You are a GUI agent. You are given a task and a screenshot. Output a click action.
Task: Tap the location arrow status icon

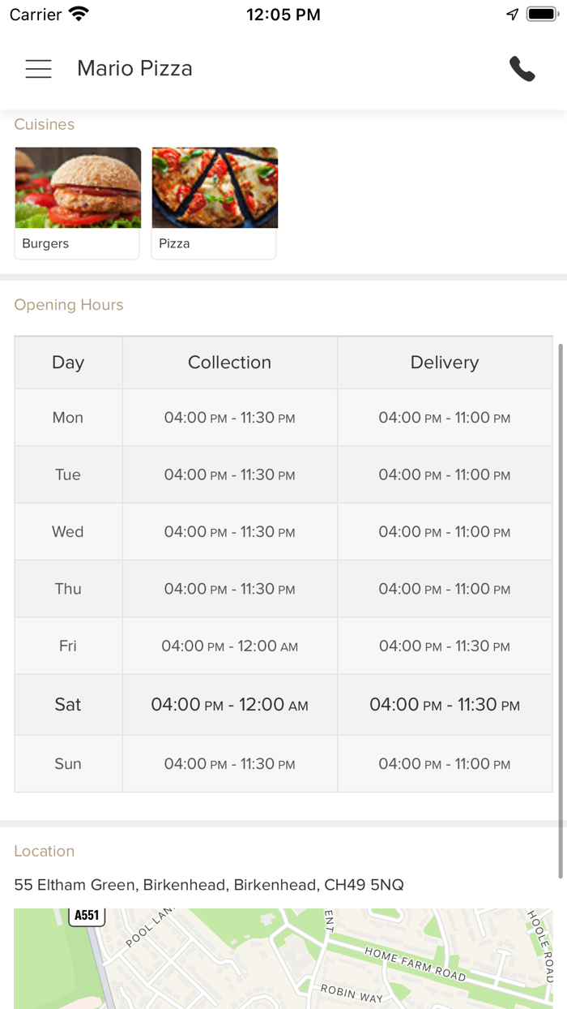tap(512, 14)
